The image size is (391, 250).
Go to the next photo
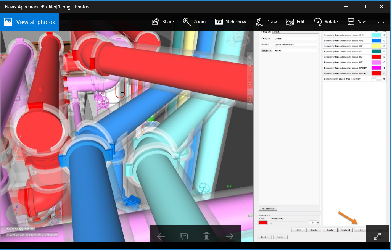point(229,236)
